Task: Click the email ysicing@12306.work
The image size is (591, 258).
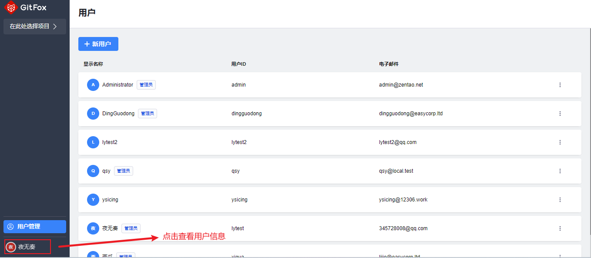Action: click(403, 200)
